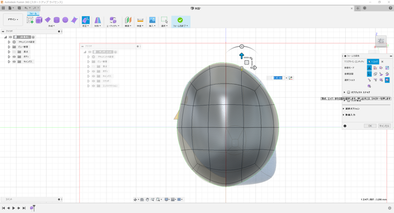Enable the オブジェクト スナップ checkbox
The height and width of the screenshot is (213, 394).
(x=349, y=92)
